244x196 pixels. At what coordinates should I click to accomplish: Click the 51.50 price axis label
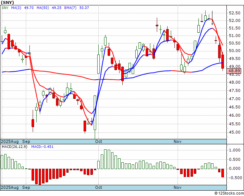pyautogui.click(x=235, y=28)
